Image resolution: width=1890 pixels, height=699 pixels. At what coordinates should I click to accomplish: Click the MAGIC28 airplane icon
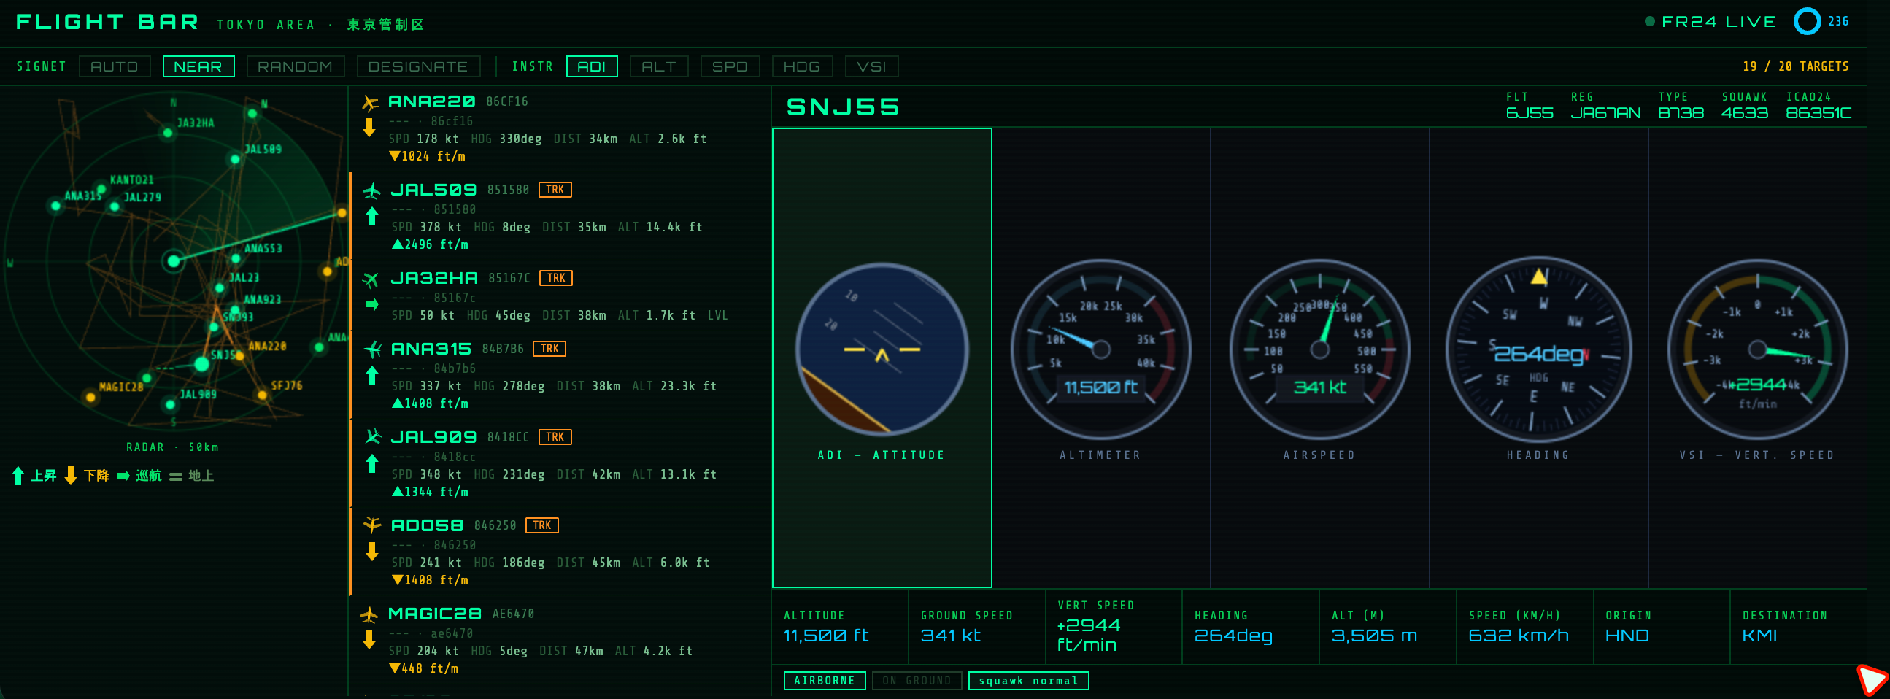tap(370, 615)
